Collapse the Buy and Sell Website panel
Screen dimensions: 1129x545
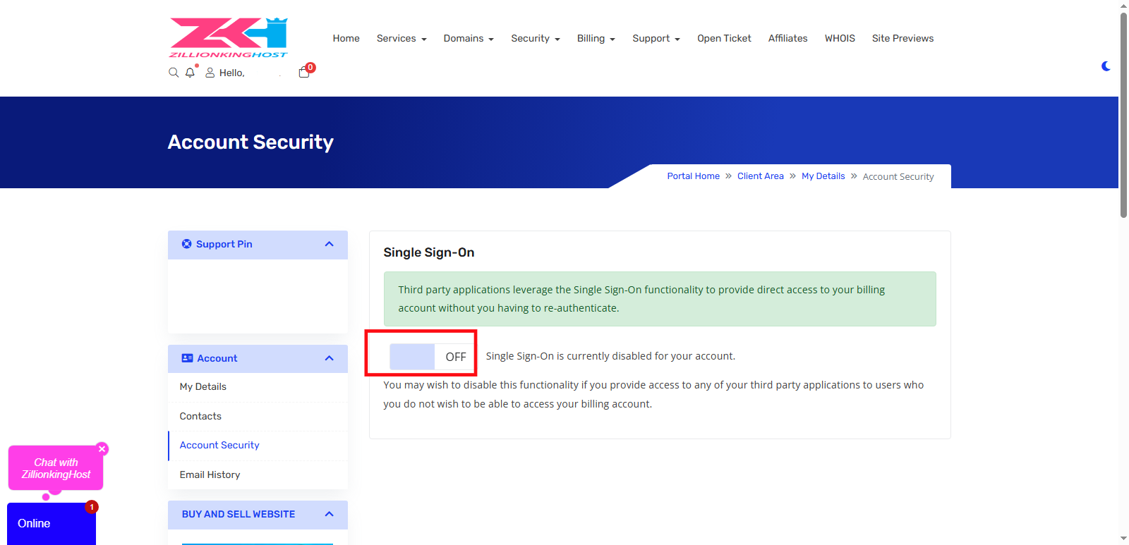click(x=329, y=515)
